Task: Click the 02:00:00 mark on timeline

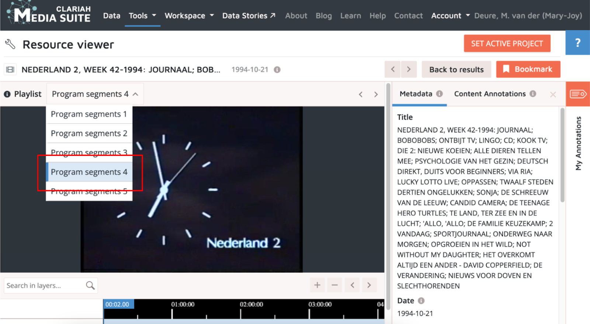Action: (x=251, y=305)
